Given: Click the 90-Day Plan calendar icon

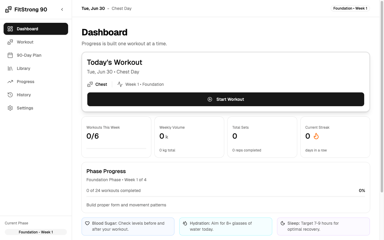Looking at the screenshot, I should coord(10,55).
